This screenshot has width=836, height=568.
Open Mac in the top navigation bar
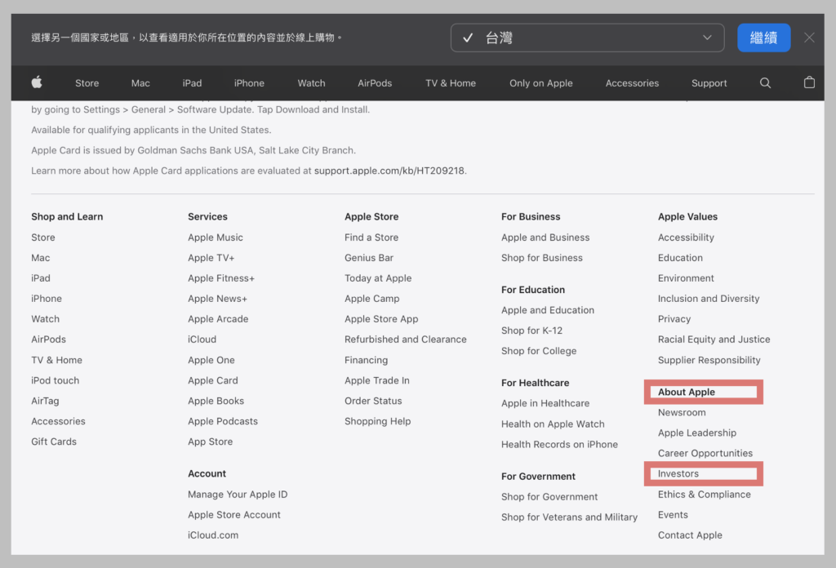click(140, 83)
